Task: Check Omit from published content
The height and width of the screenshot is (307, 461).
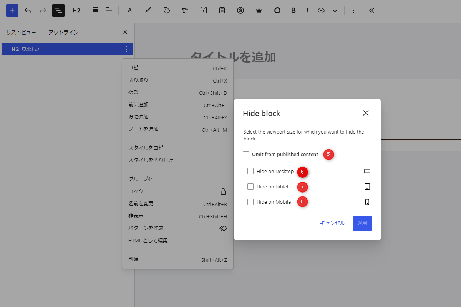Action: [246, 154]
